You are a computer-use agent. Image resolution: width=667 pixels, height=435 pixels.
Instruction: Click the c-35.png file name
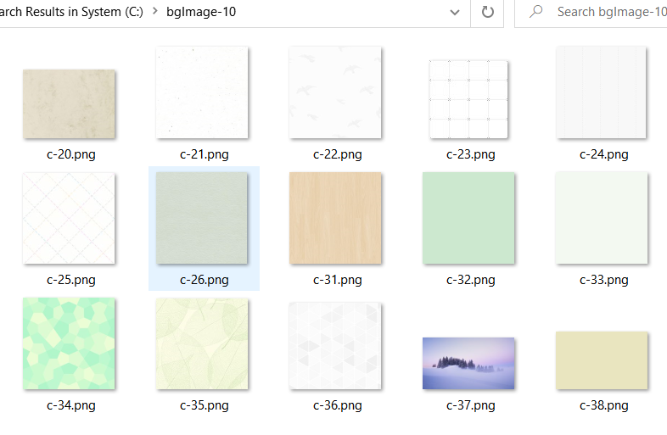pyautogui.click(x=205, y=405)
